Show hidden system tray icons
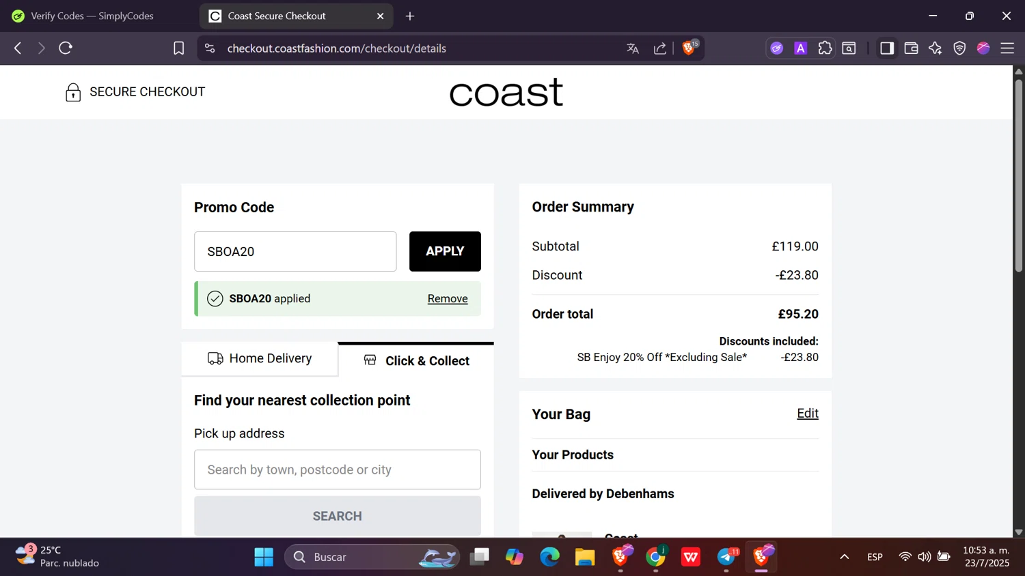 click(845, 557)
